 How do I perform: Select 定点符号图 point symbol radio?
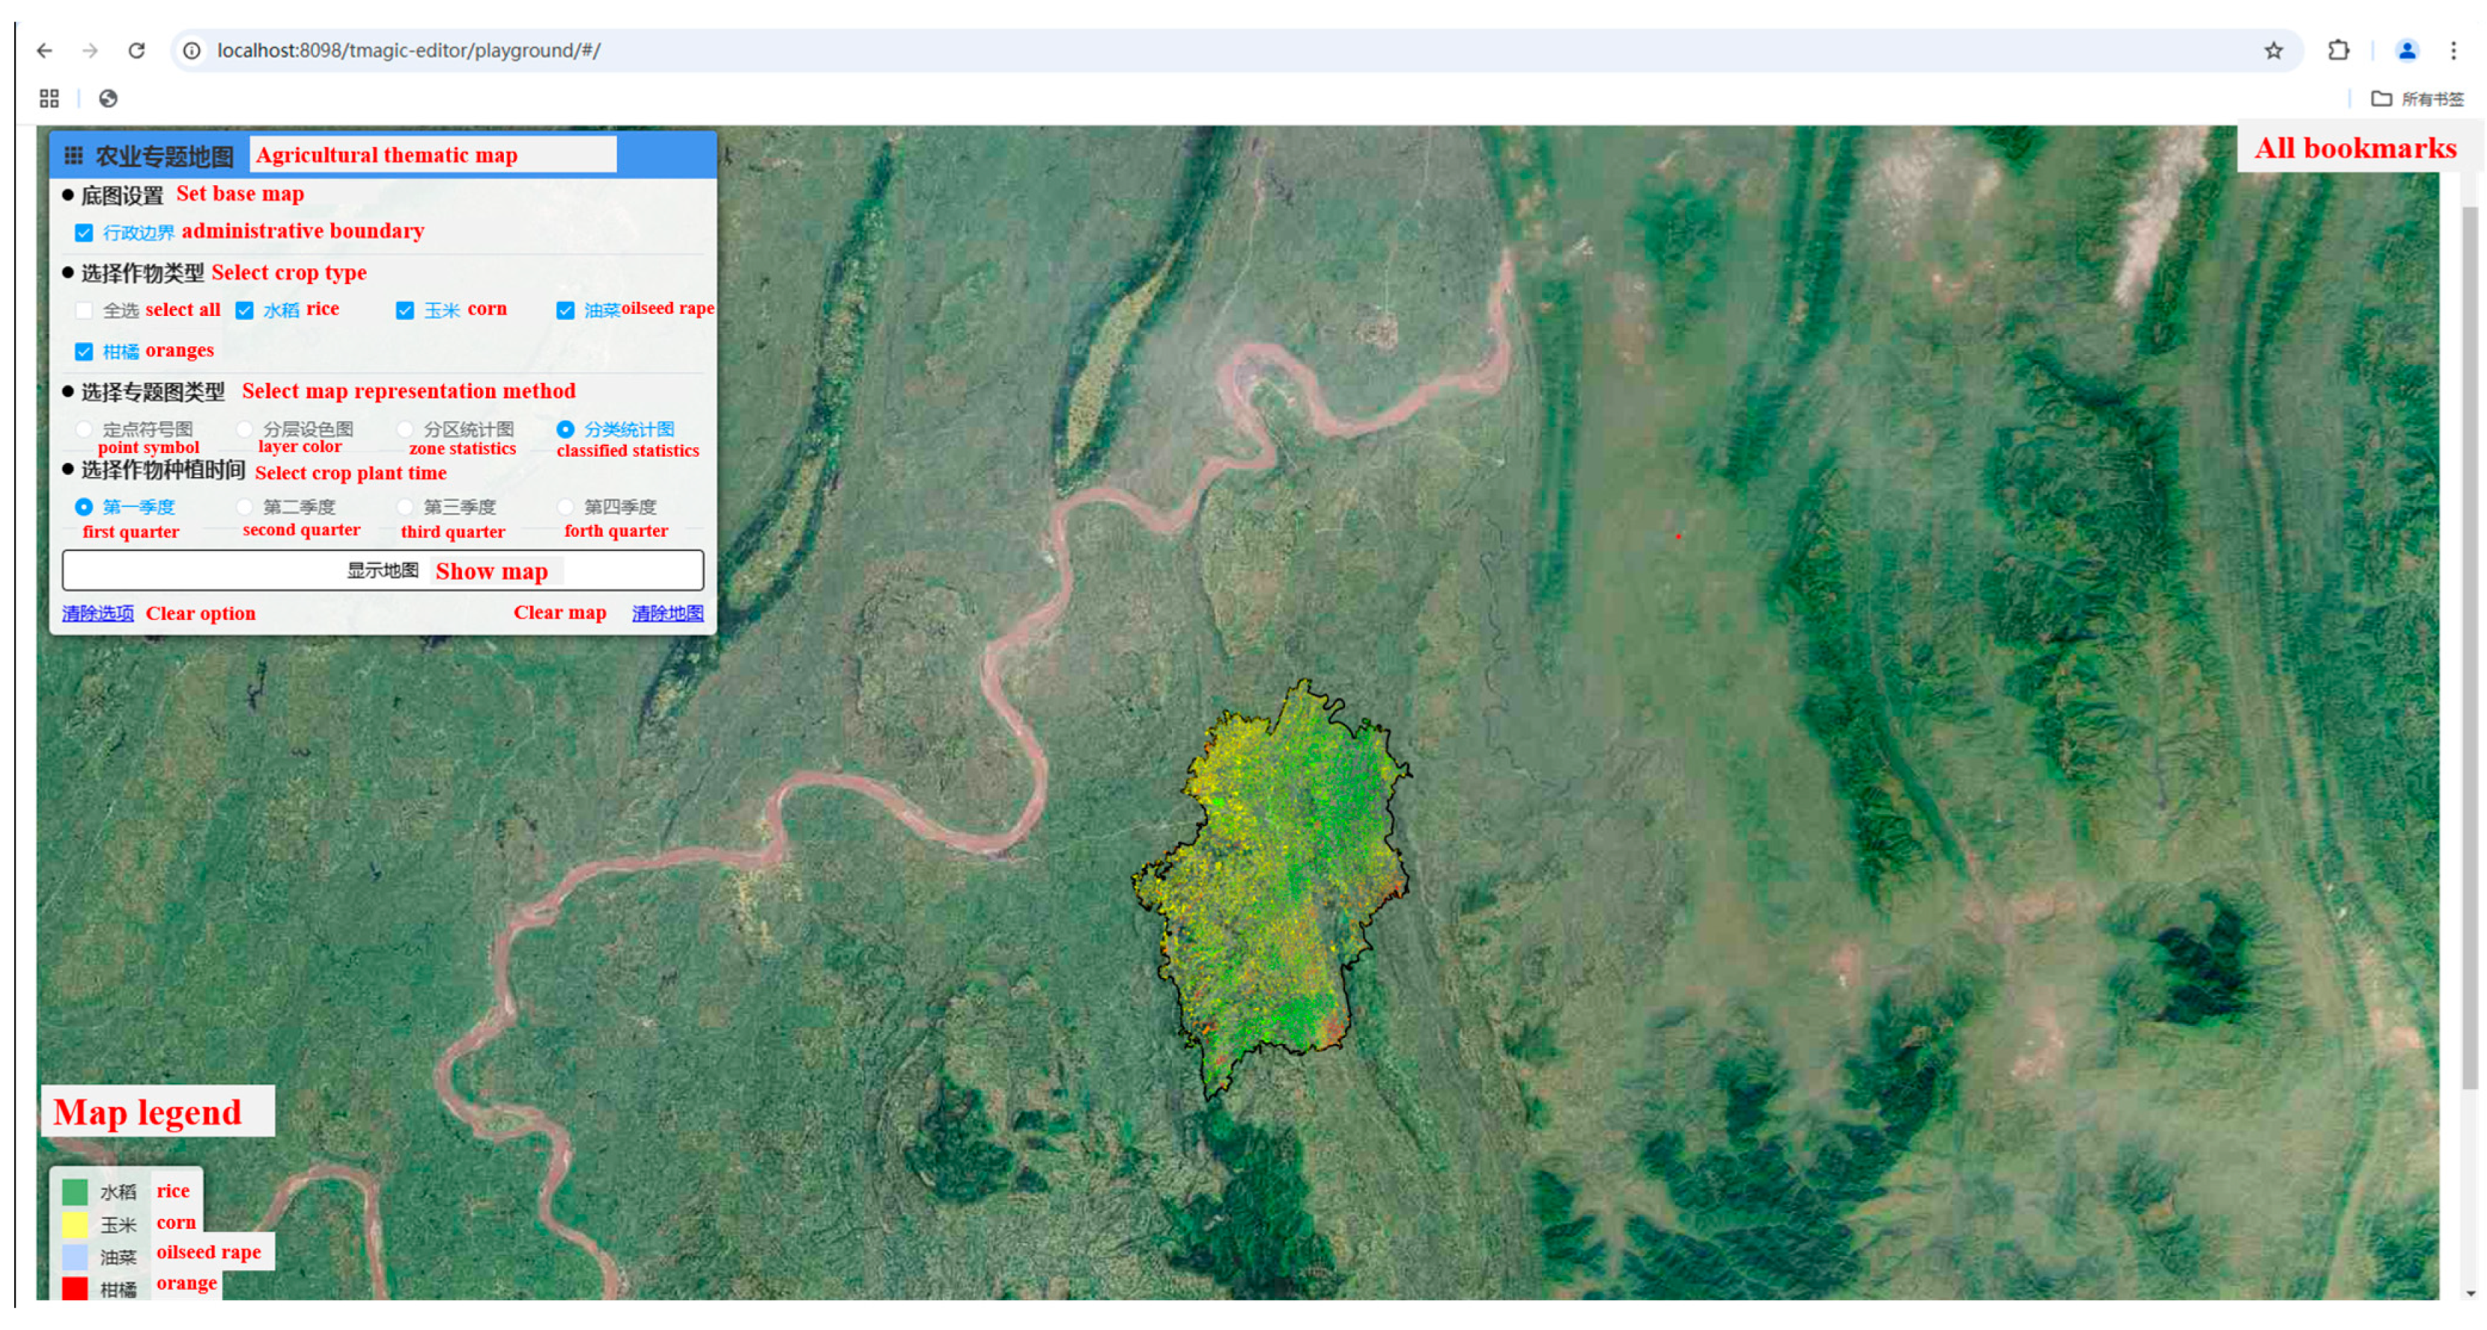pyautogui.click(x=84, y=429)
